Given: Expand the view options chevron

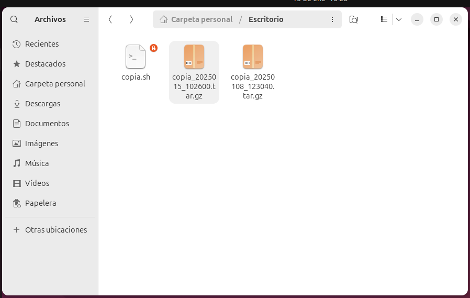Looking at the screenshot, I should [x=399, y=19].
